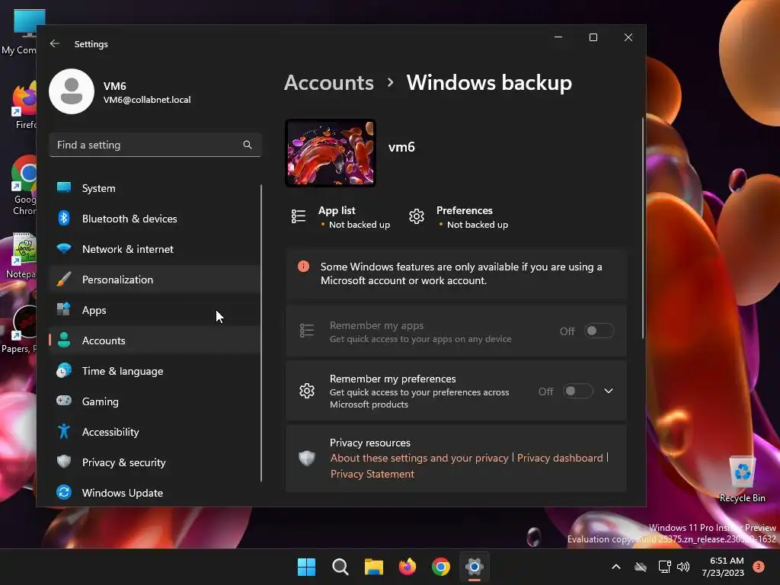Toggle the Remember my apps switch
Screen dimensions: 780x585
tap(599, 331)
